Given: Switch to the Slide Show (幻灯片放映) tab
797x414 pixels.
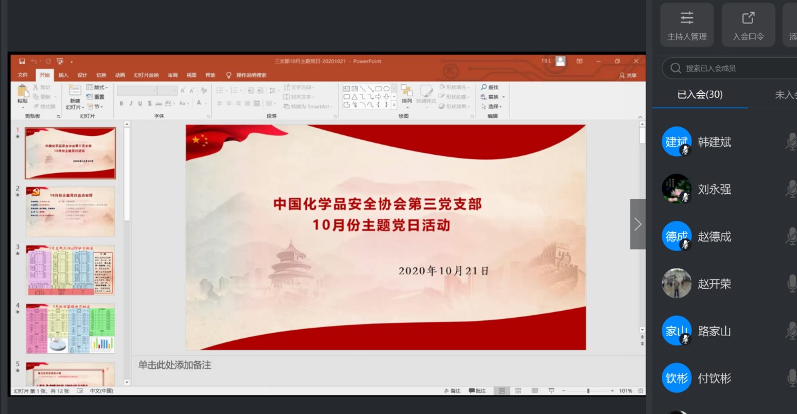Looking at the screenshot, I should [x=146, y=75].
